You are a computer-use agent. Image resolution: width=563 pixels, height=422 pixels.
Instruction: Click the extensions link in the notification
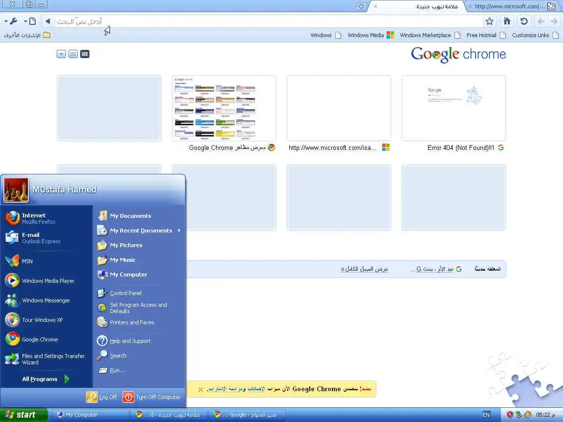256,389
